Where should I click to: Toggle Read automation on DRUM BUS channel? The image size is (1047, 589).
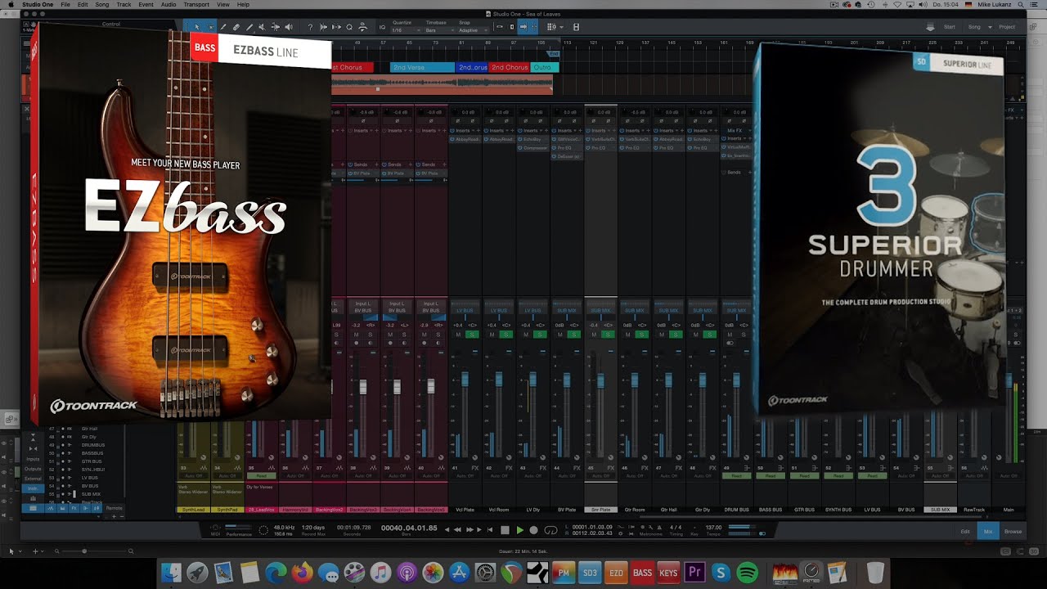[x=736, y=475]
